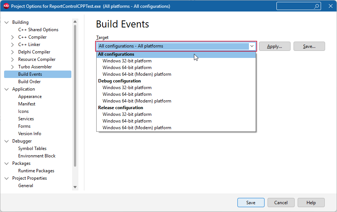Choose the Release configuration list entry
The height and width of the screenshot is (212, 337).
(x=176, y=108)
